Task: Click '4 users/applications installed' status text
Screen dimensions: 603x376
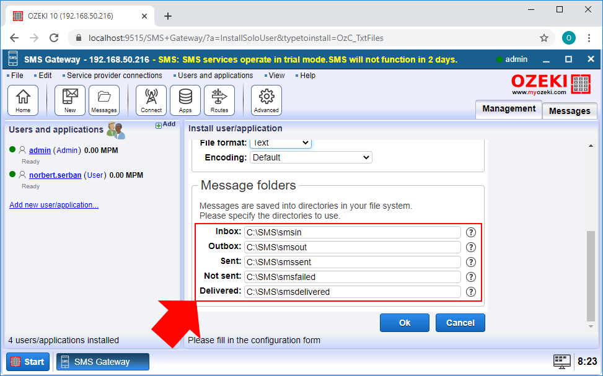Action: [63, 340]
